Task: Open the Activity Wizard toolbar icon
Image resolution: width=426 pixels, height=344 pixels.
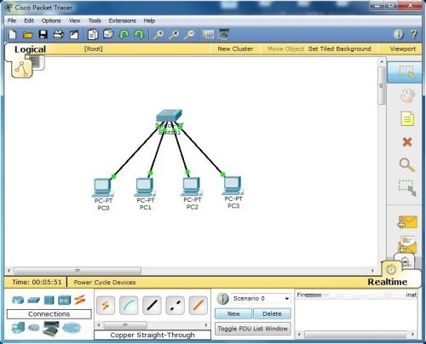Action: tap(74, 35)
